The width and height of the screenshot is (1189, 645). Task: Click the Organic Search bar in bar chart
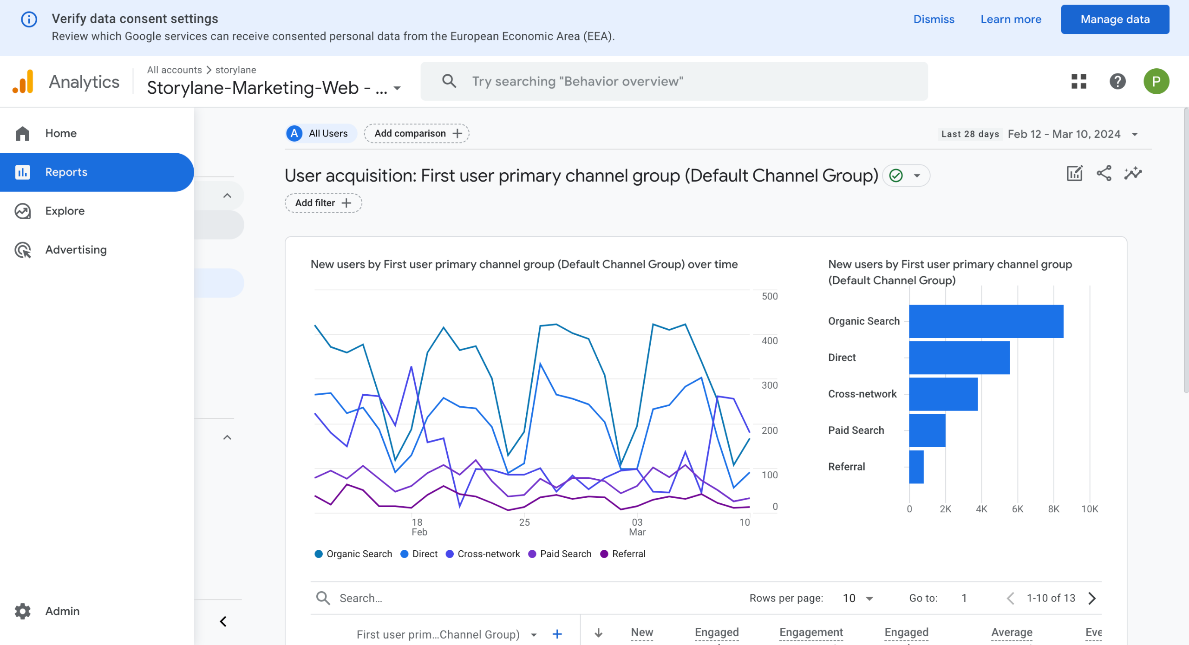click(x=986, y=321)
